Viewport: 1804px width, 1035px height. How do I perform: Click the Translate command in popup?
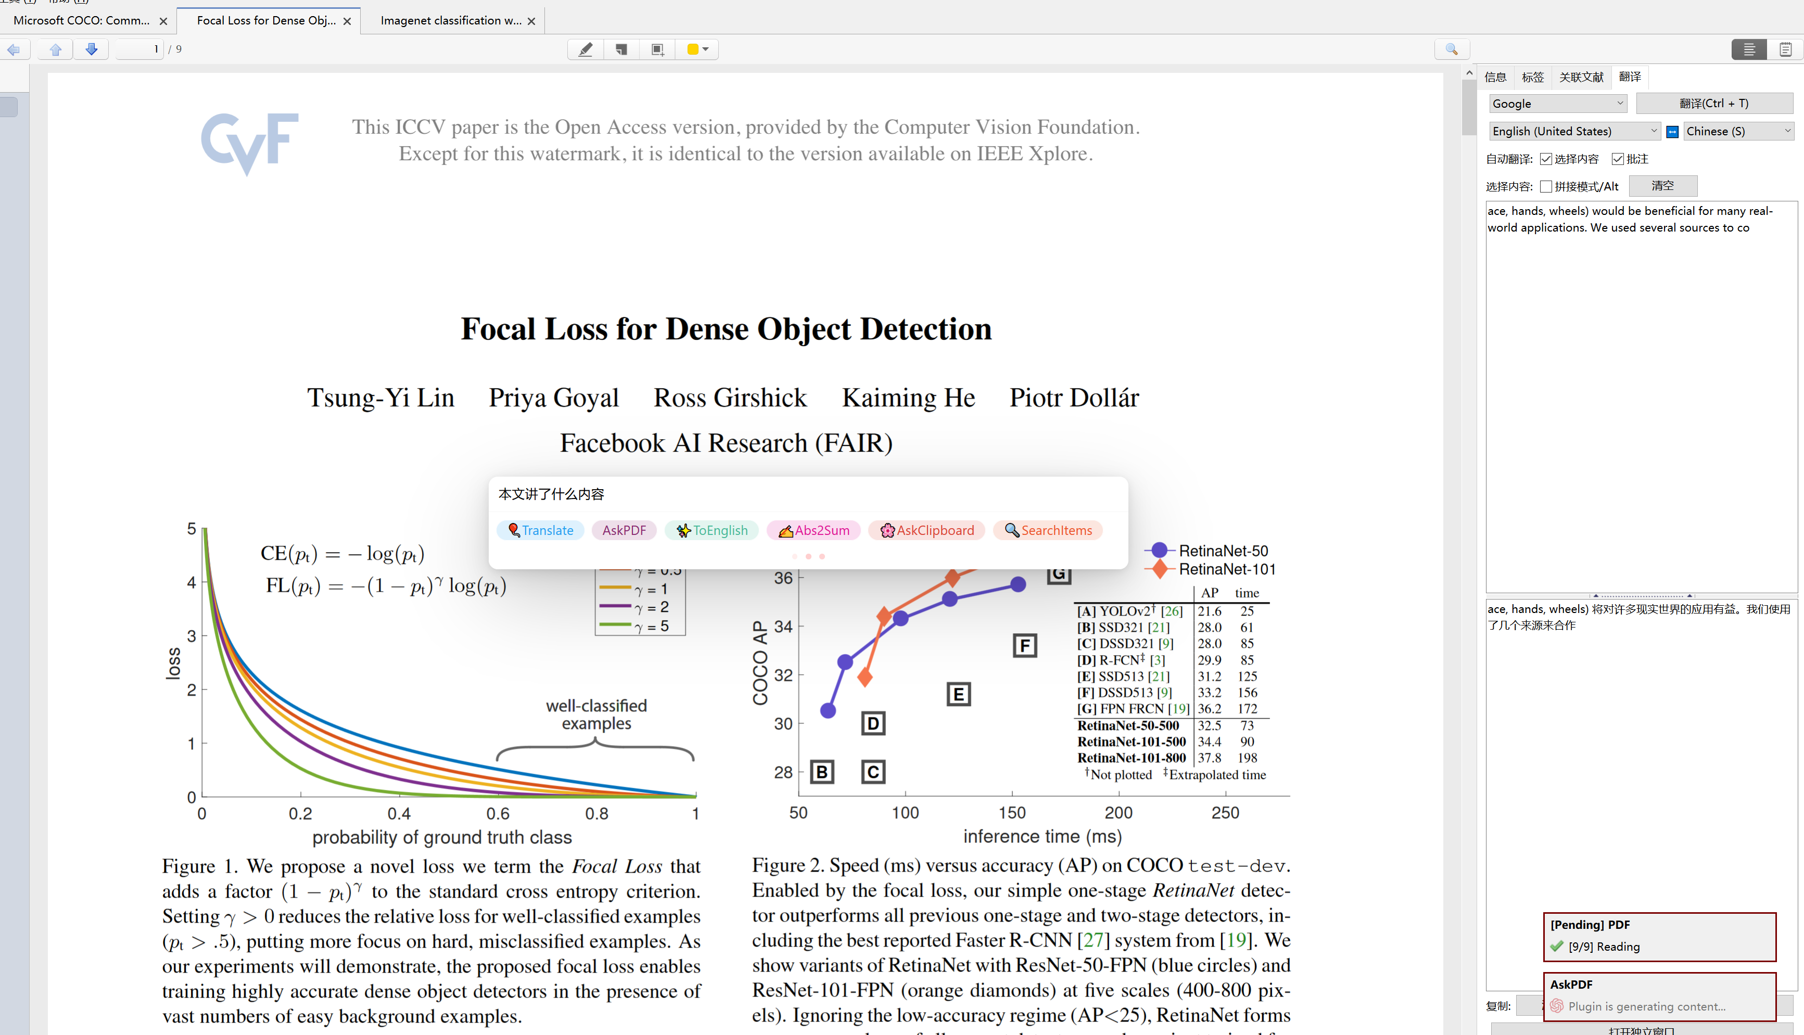point(541,530)
